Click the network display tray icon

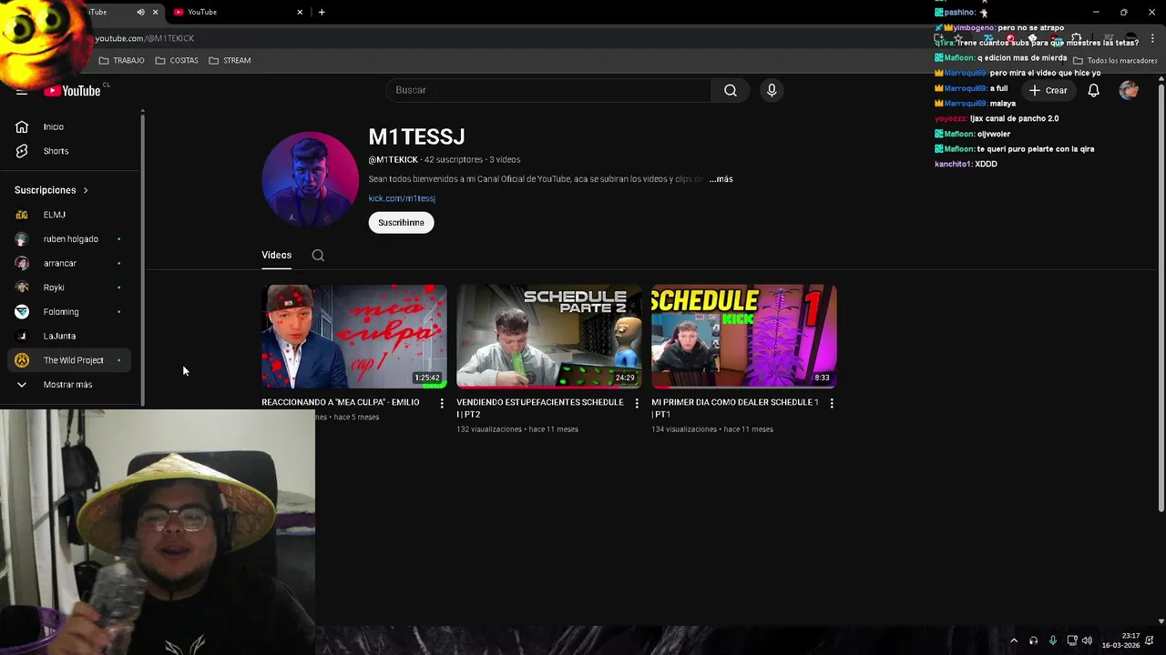click(1072, 640)
